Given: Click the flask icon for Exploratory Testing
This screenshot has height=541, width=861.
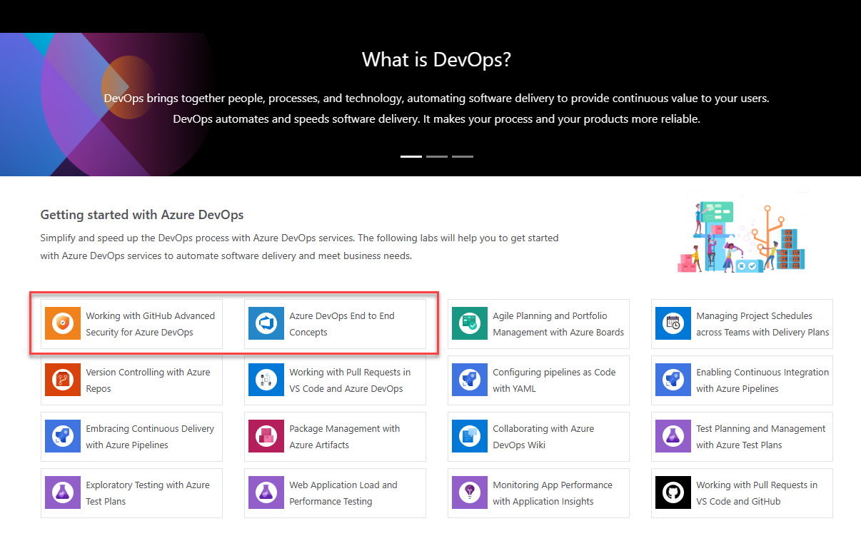Looking at the screenshot, I should pos(63,493).
